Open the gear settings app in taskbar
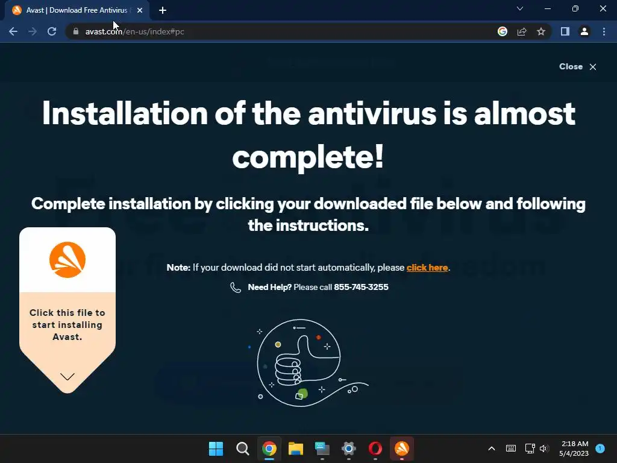The width and height of the screenshot is (617, 463). pyautogui.click(x=349, y=449)
